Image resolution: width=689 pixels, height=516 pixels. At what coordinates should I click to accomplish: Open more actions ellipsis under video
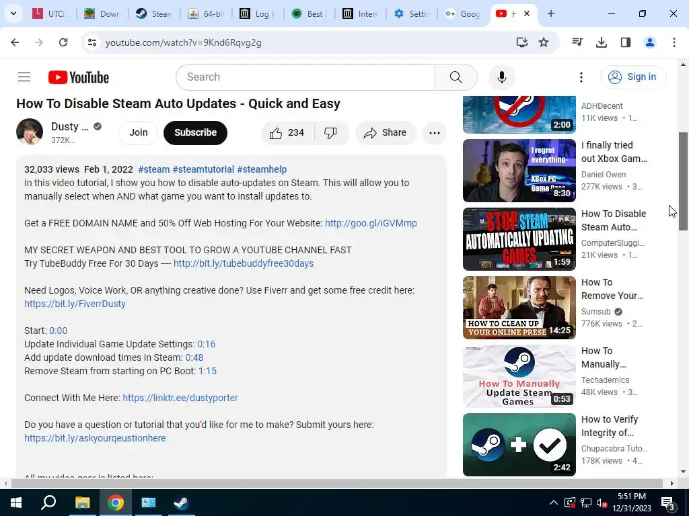pyautogui.click(x=435, y=132)
